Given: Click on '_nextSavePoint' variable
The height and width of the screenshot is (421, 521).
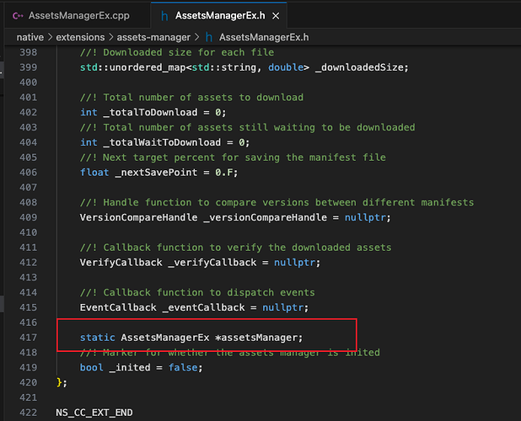Looking at the screenshot, I should pyautogui.click(x=156, y=173).
